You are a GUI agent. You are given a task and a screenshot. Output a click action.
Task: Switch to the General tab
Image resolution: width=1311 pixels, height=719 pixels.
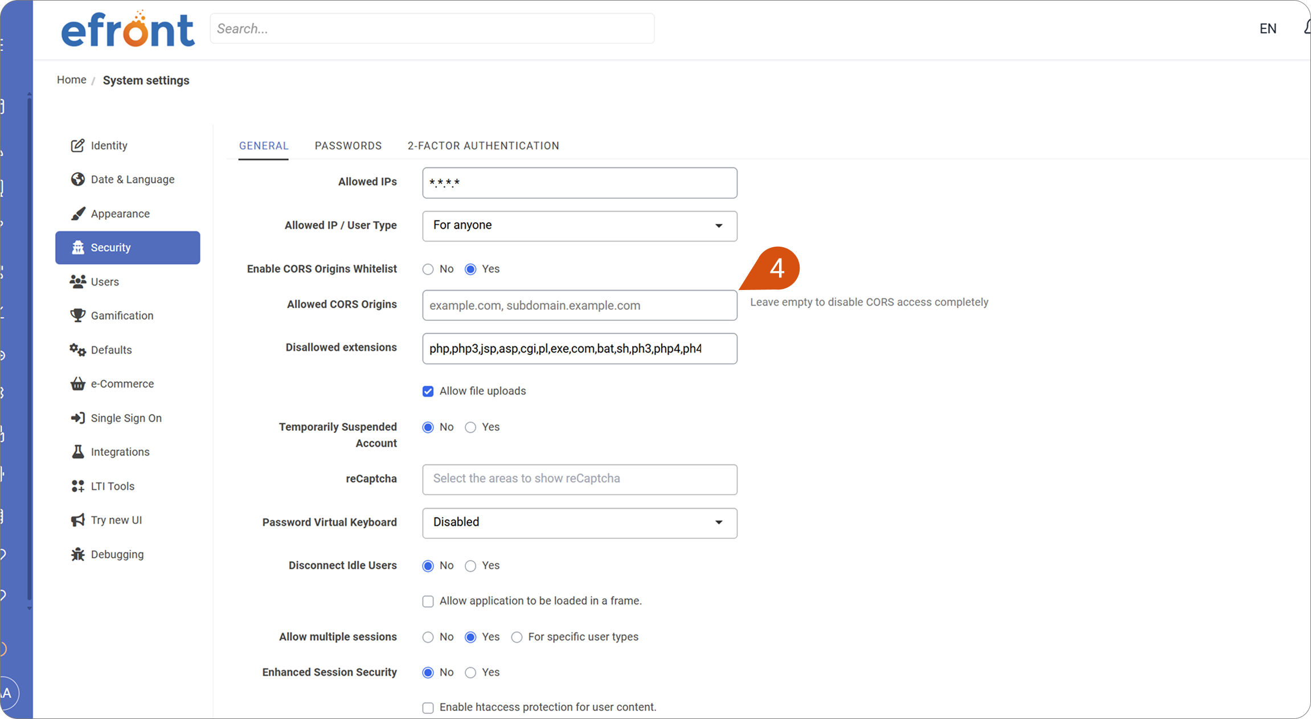pos(264,146)
